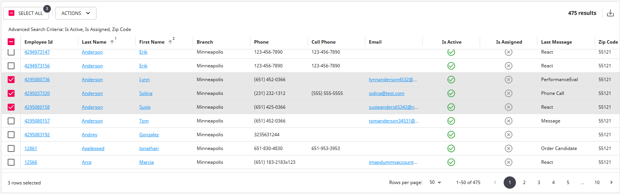Viewport: 620px width, 194px height.
Task: Click the ellipsis to show more pages
Action: (x=582, y=183)
